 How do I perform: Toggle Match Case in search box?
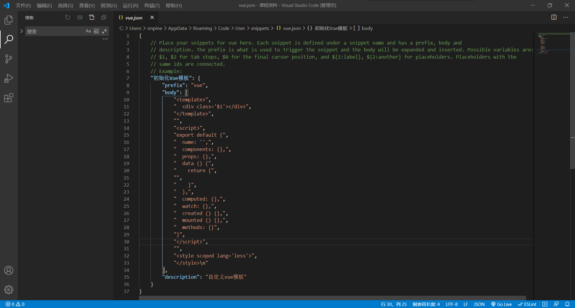coord(88,31)
